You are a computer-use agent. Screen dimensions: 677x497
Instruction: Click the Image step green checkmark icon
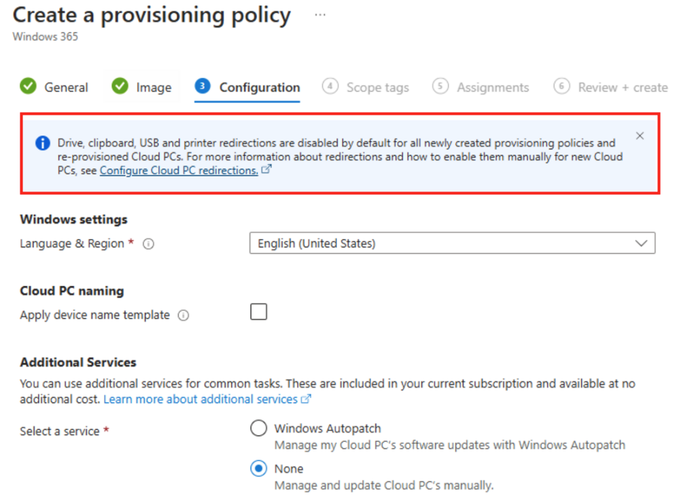[x=120, y=87]
